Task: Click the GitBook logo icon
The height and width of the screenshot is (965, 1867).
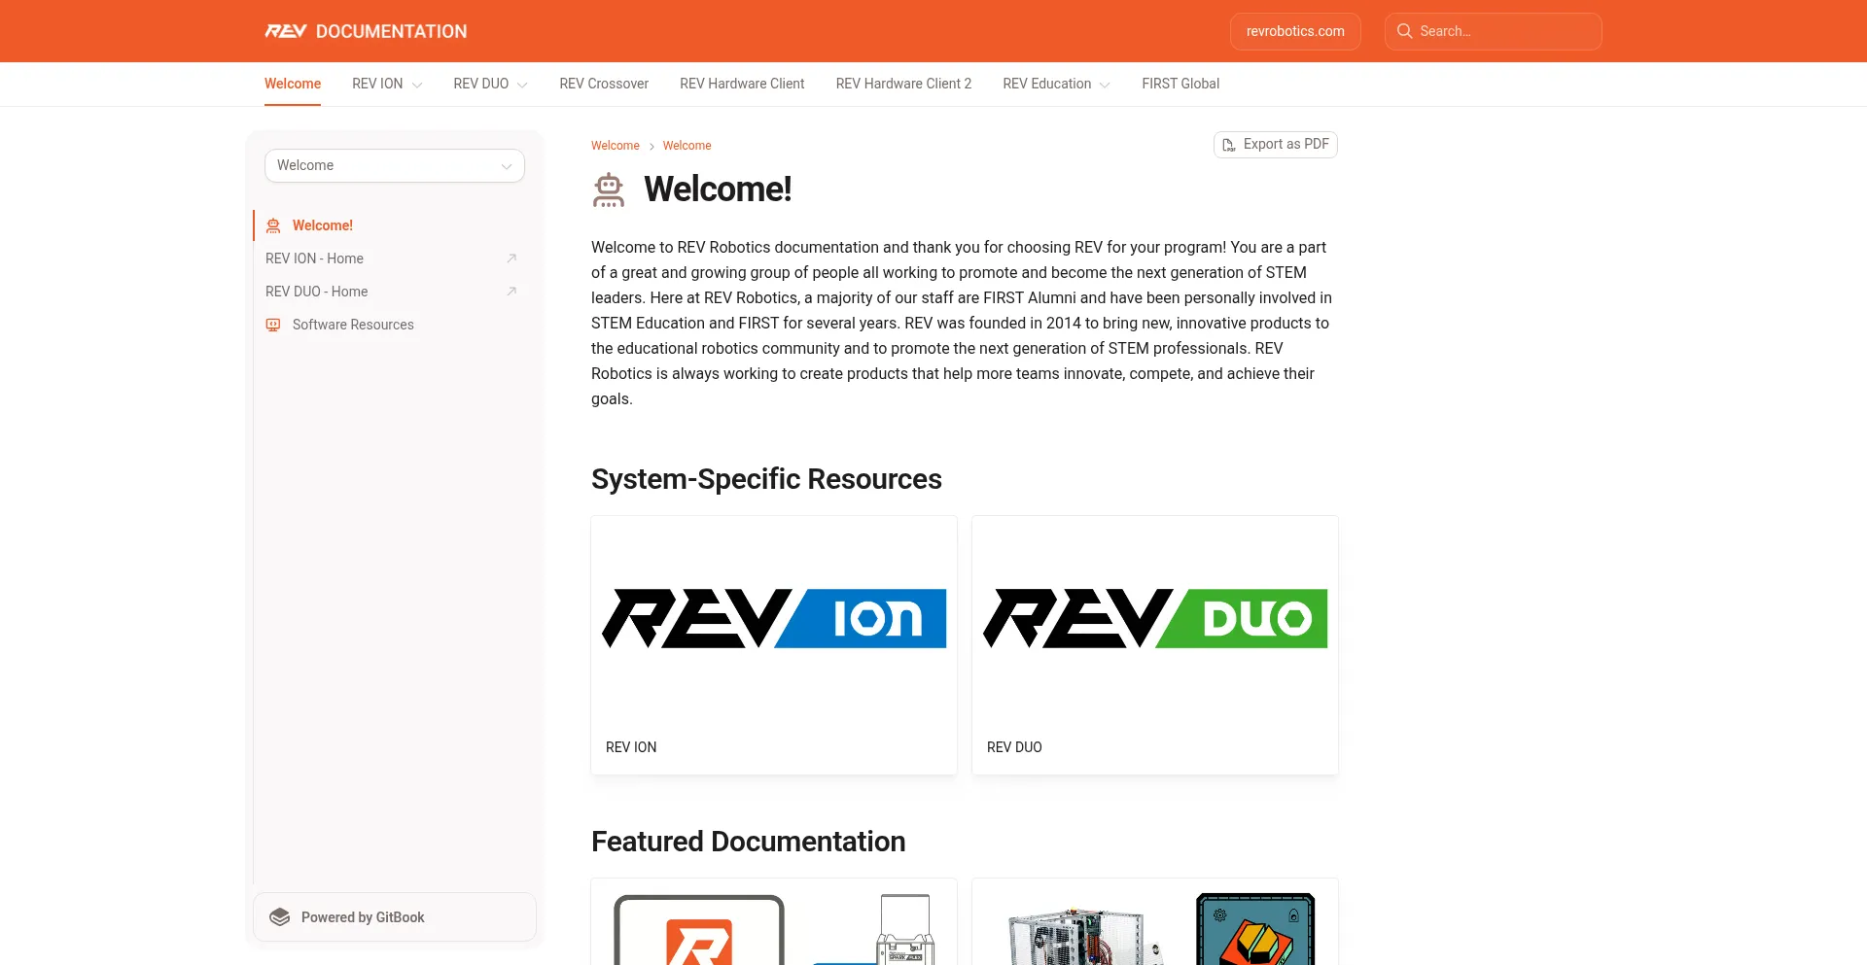Action: click(x=280, y=917)
